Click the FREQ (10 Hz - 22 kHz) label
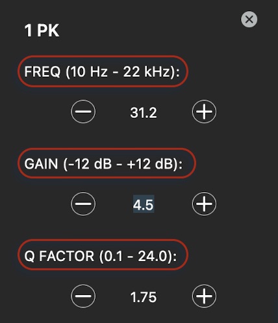The image size is (278, 323). (102, 72)
